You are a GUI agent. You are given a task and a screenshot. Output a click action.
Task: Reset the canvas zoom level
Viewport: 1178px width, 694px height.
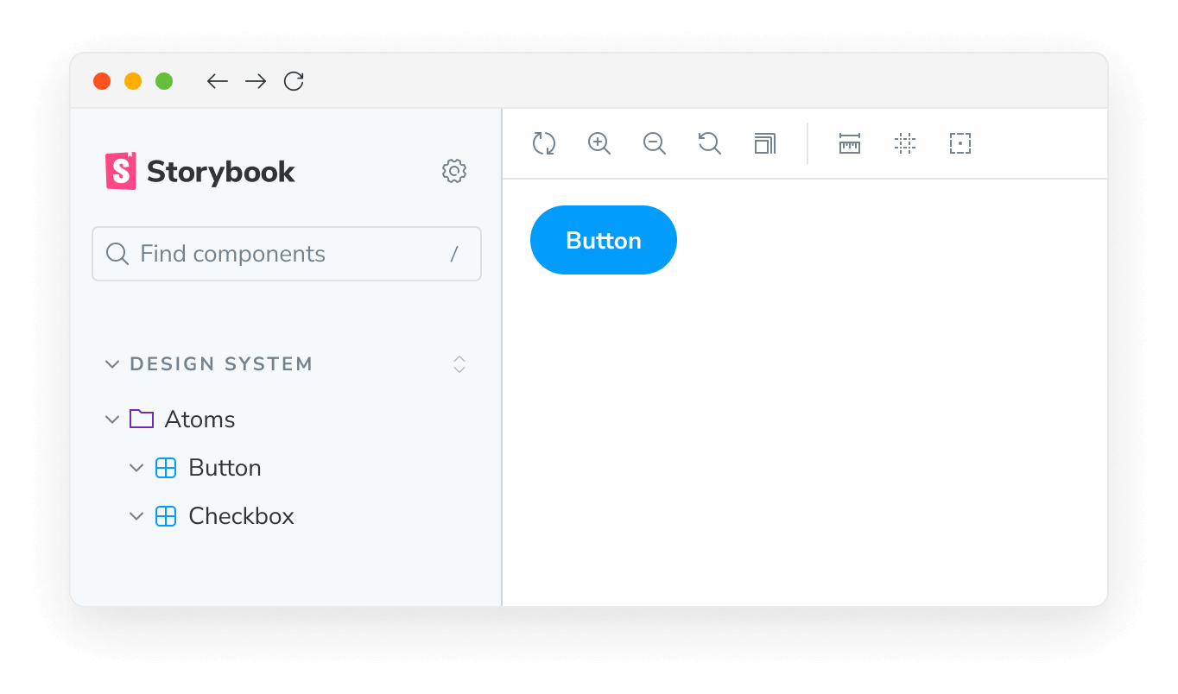coord(709,143)
